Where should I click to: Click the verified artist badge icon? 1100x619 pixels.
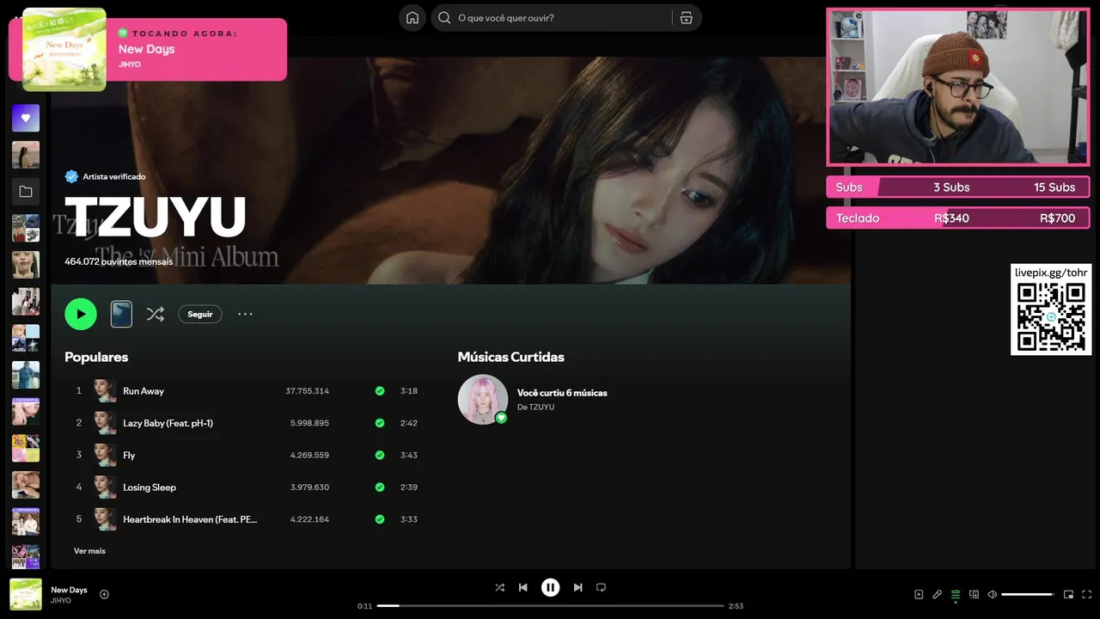(71, 176)
